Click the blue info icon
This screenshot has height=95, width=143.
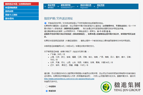pos(45,23)
